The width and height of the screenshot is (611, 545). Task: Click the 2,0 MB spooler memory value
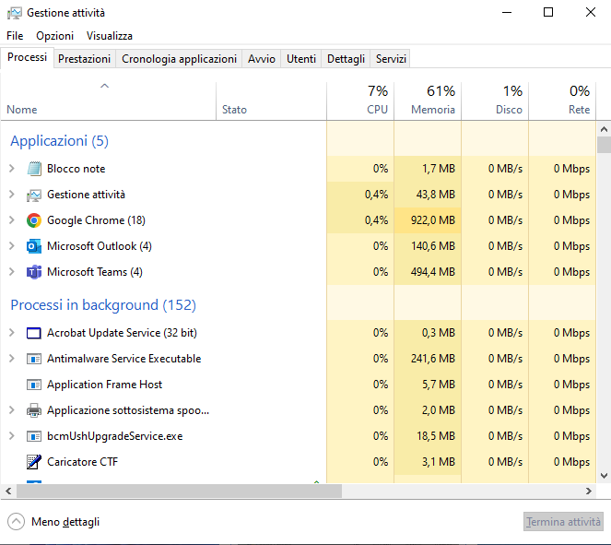[439, 410]
